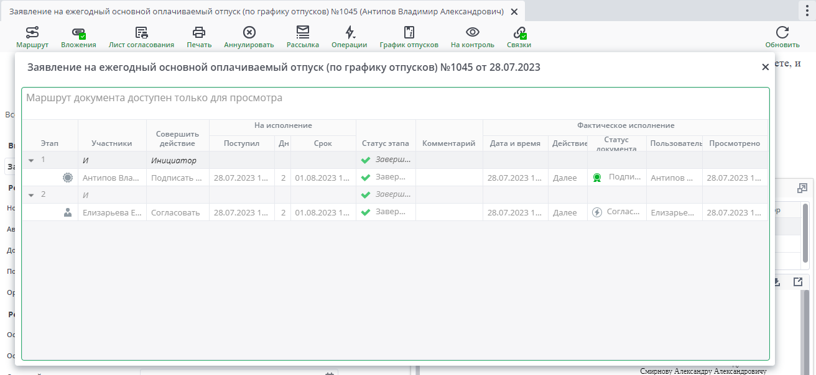Toggle На контроль eye icon
816x375 pixels.
[472, 37]
